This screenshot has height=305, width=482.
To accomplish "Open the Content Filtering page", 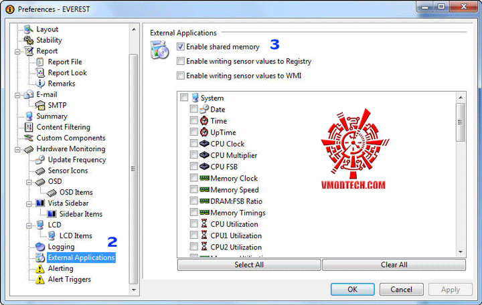I will click(64, 127).
